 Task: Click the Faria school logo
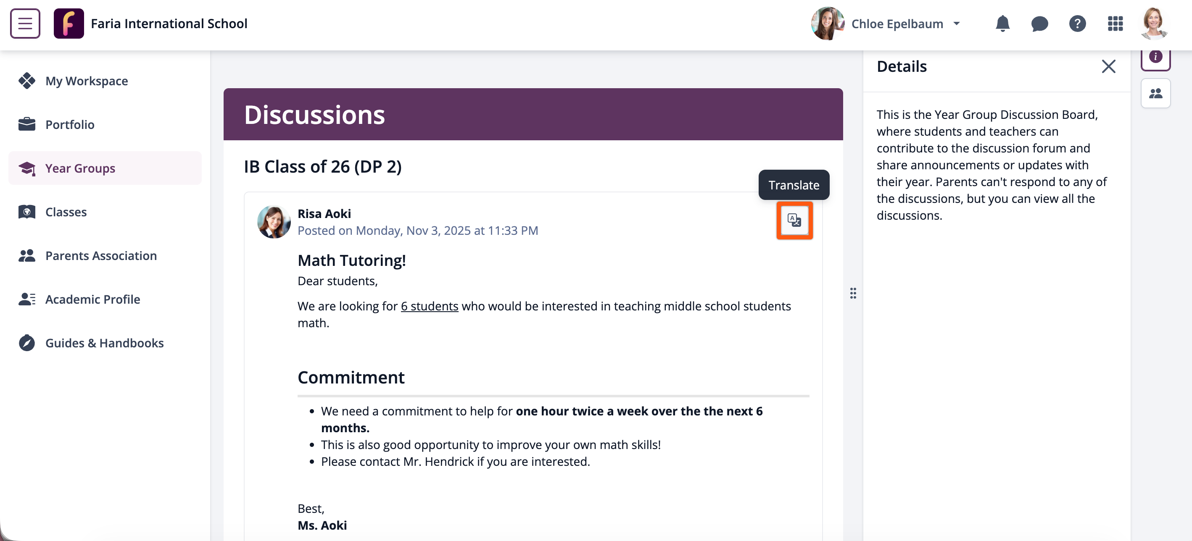pos(69,24)
